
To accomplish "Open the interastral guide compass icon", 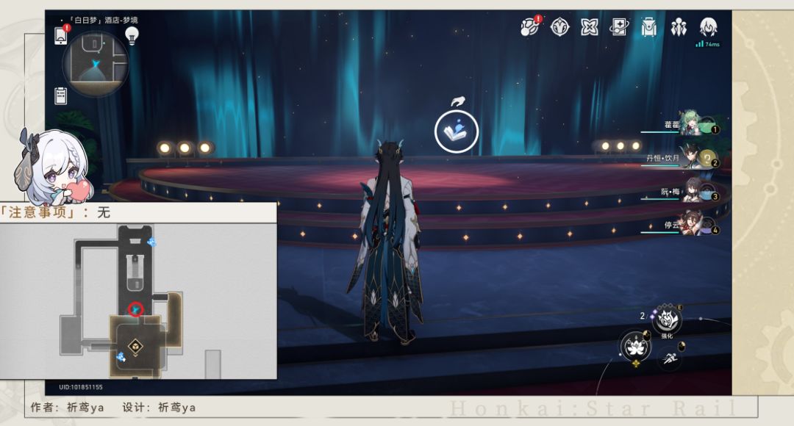I will click(560, 26).
